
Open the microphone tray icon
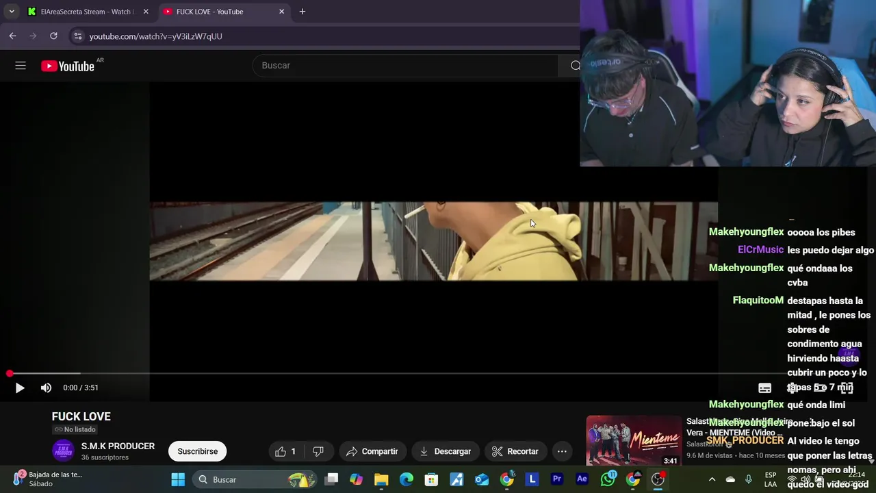pos(749,479)
